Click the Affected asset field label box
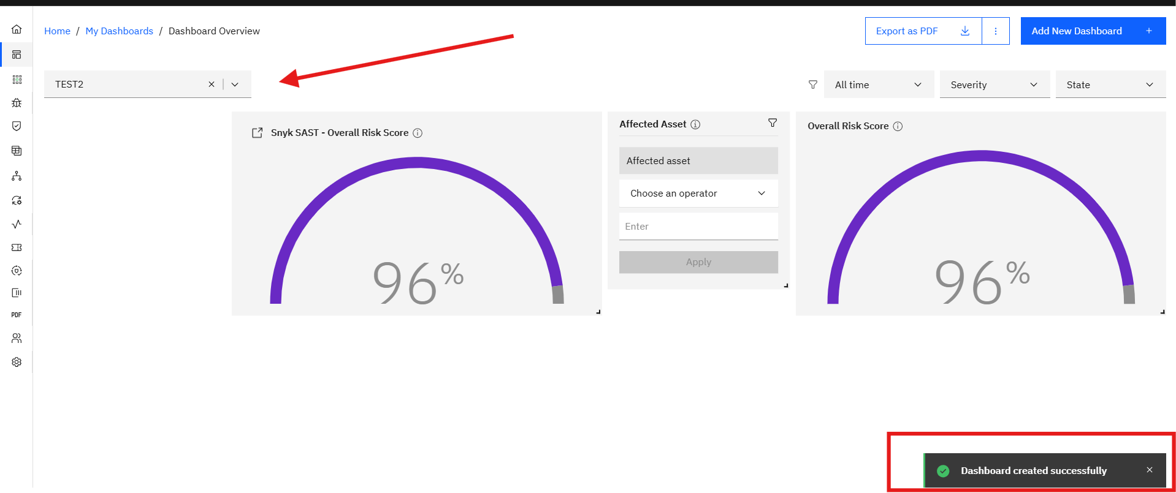The width and height of the screenshot is (1176, 493). [698, 160]
